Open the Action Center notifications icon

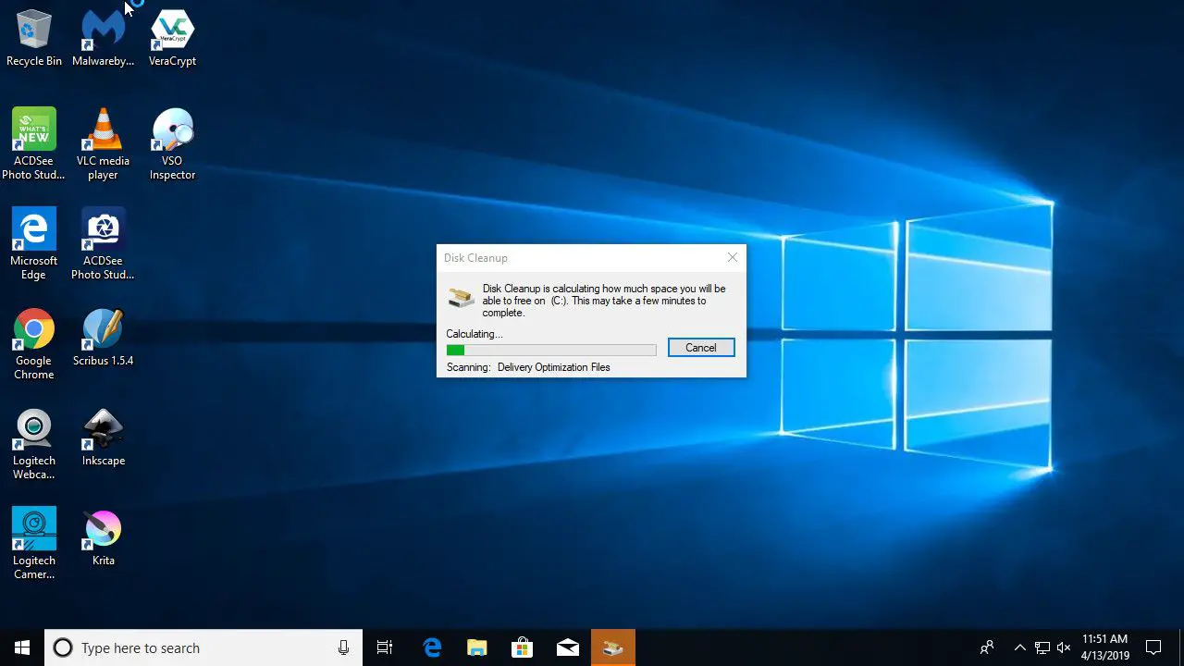tap(1153, 647)
